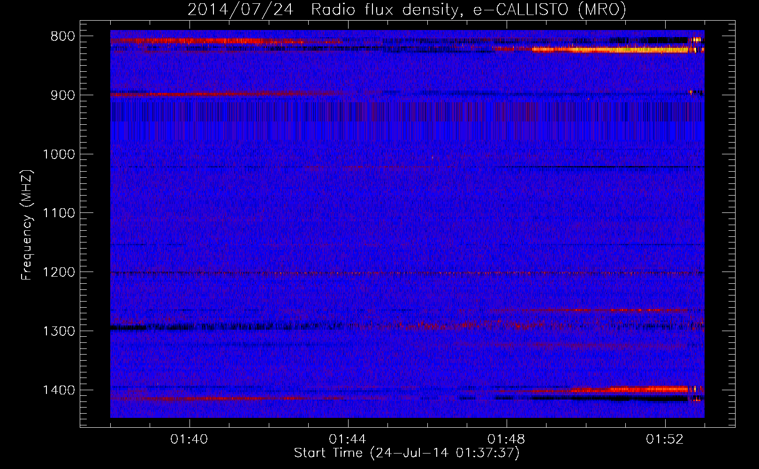Select the 1400 frequency axis label
759x469 pixels.
(59, 390)
